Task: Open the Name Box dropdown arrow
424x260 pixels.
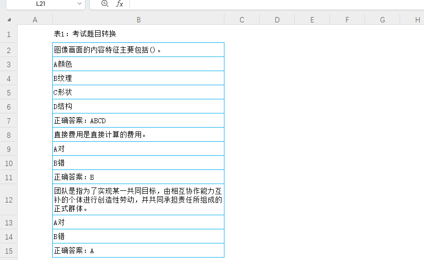Action: (x=79, y=4)
